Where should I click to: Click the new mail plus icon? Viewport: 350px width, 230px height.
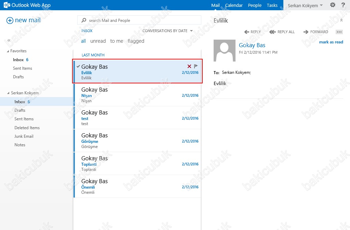[x=10, y=21]
